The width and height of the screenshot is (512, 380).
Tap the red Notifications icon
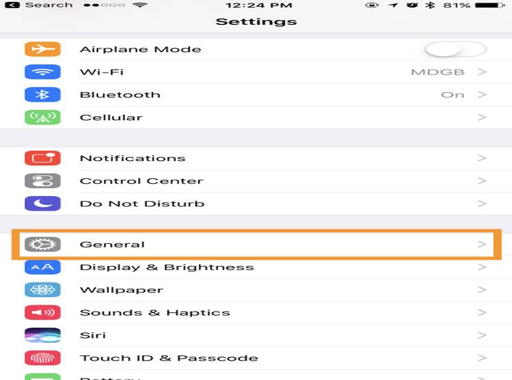[x=42, y=158]
